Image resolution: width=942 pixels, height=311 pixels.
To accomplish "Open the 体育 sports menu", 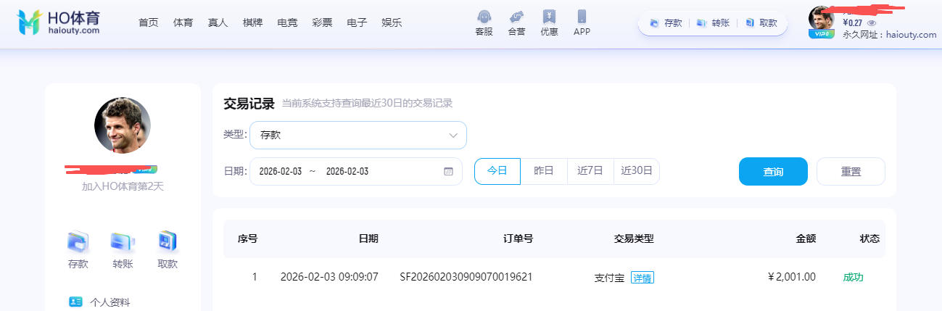I will click(x=183, y=22).
